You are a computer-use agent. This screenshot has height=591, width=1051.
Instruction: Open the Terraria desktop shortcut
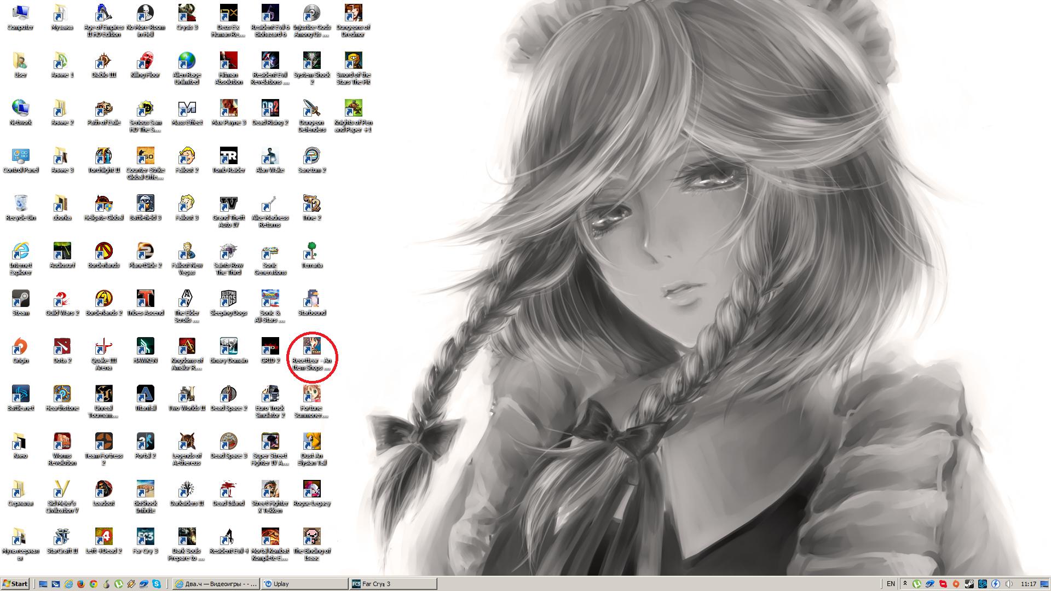[311, 252]
